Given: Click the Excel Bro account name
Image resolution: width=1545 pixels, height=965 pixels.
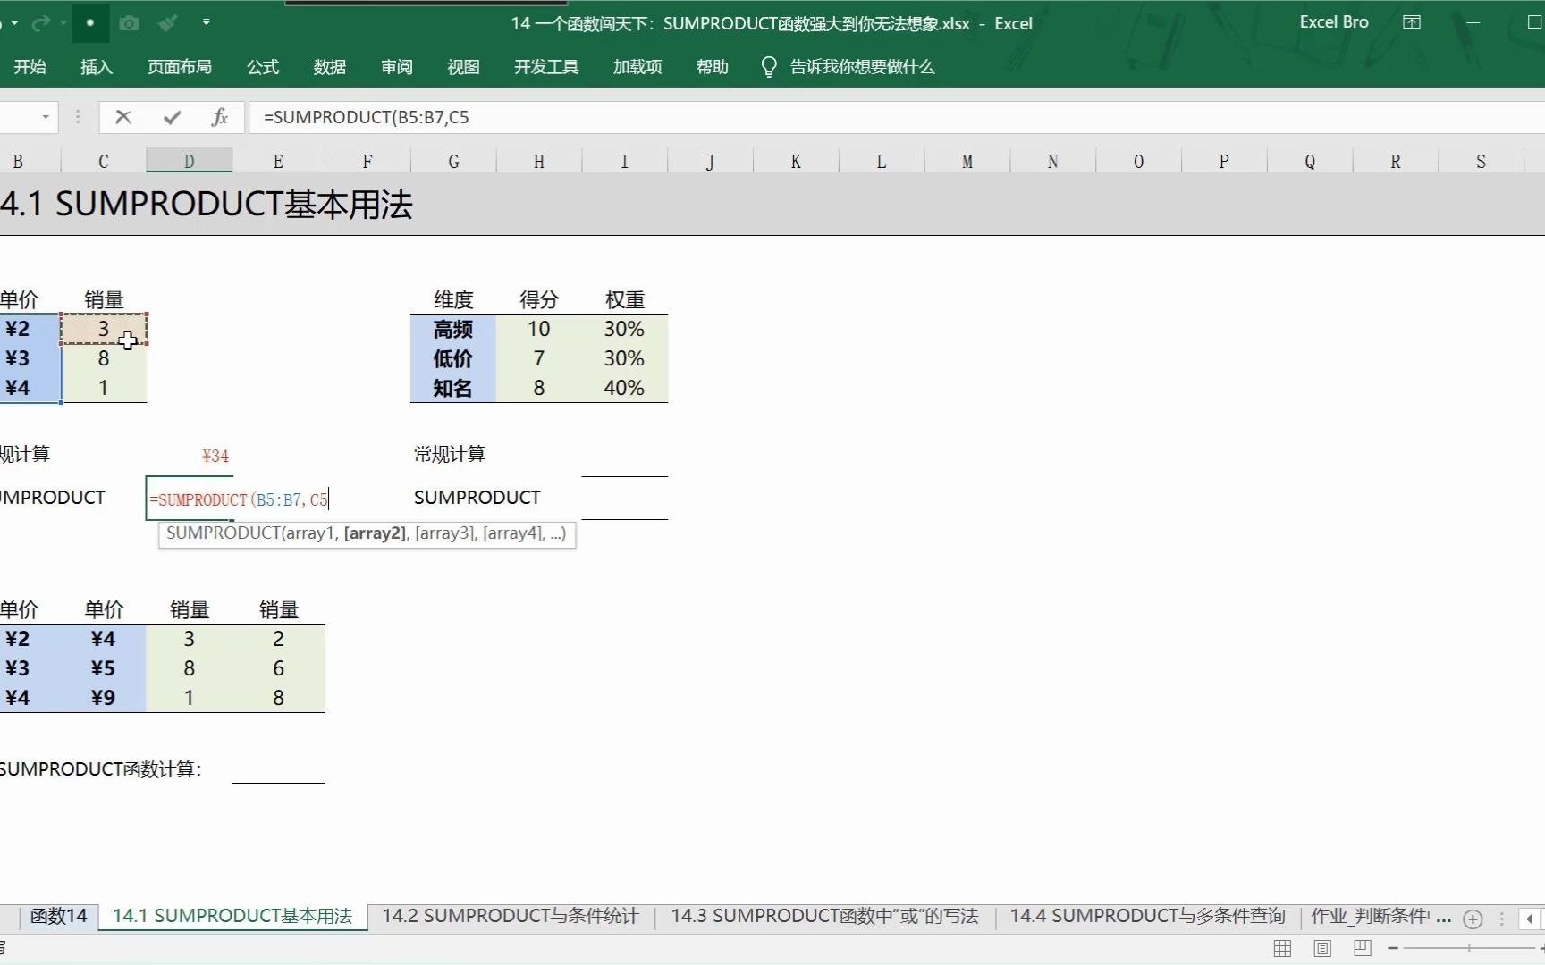Looking at the screenshot, I should point(1334,22).
